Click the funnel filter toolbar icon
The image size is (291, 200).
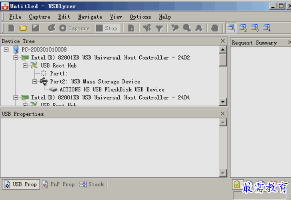coord(159,28)
